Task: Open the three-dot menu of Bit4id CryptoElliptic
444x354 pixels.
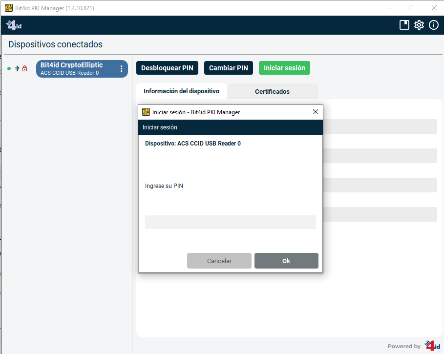Action: 122,69
